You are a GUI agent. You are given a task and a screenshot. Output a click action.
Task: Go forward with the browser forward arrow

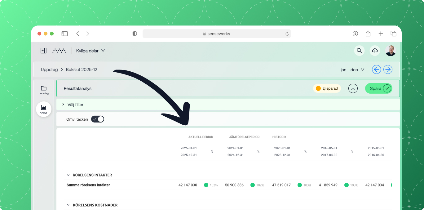pos(88,34)
